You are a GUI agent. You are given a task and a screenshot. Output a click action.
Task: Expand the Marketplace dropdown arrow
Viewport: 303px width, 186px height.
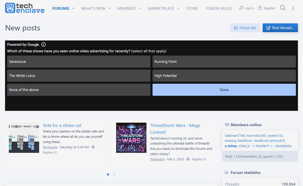179,8
